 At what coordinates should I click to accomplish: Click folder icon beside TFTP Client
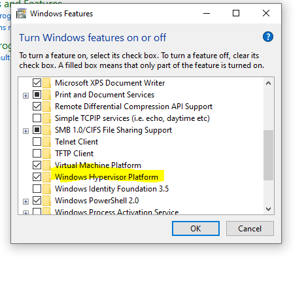click(x=46, y=154)
